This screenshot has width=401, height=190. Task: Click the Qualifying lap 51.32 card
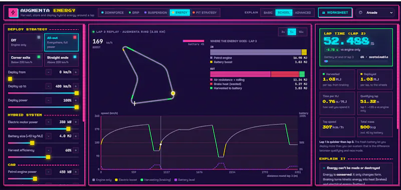click(374, 103)
